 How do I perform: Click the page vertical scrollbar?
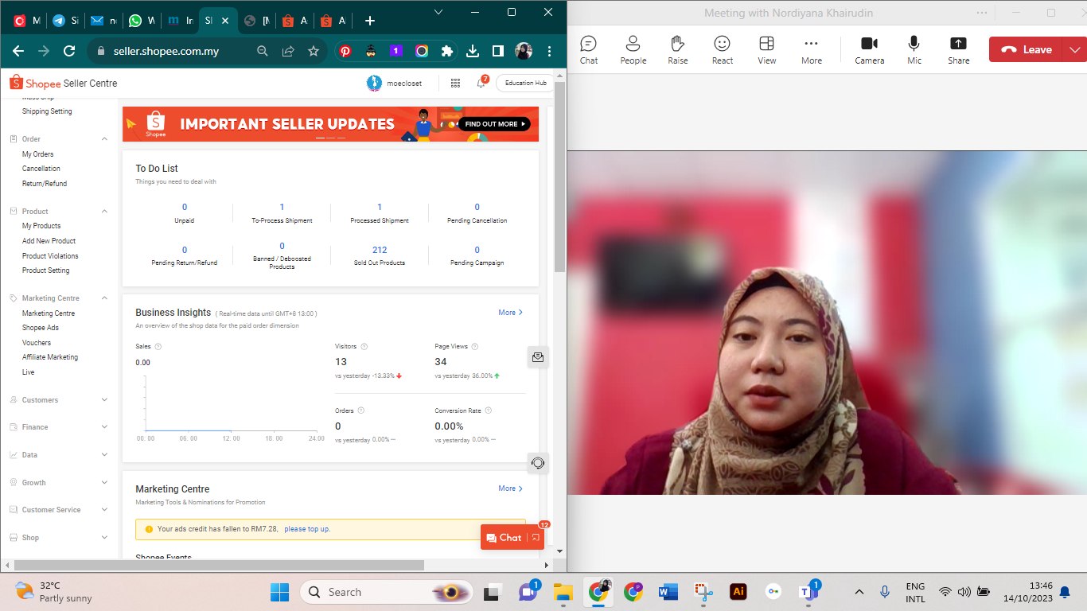[560, 177]
